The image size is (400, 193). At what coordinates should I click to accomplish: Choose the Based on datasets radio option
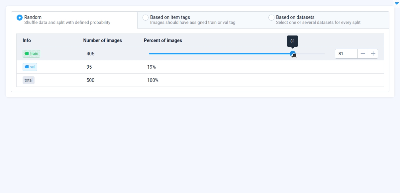271,18
